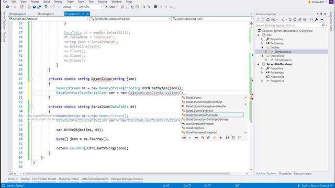335x188 pixels.
Task: Switch to the OEmployee.cs tab
Action: [17, 14]
